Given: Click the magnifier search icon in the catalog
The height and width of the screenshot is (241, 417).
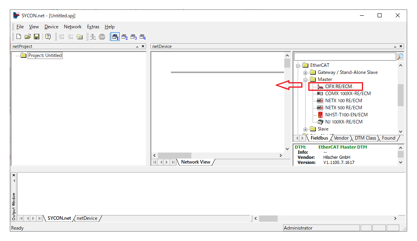Looking at the screenshot, I should tap(400, 57).
